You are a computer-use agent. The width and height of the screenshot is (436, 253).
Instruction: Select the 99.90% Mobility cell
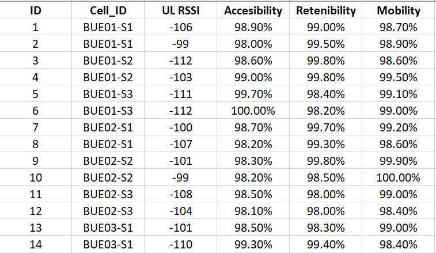pos(399,161)
